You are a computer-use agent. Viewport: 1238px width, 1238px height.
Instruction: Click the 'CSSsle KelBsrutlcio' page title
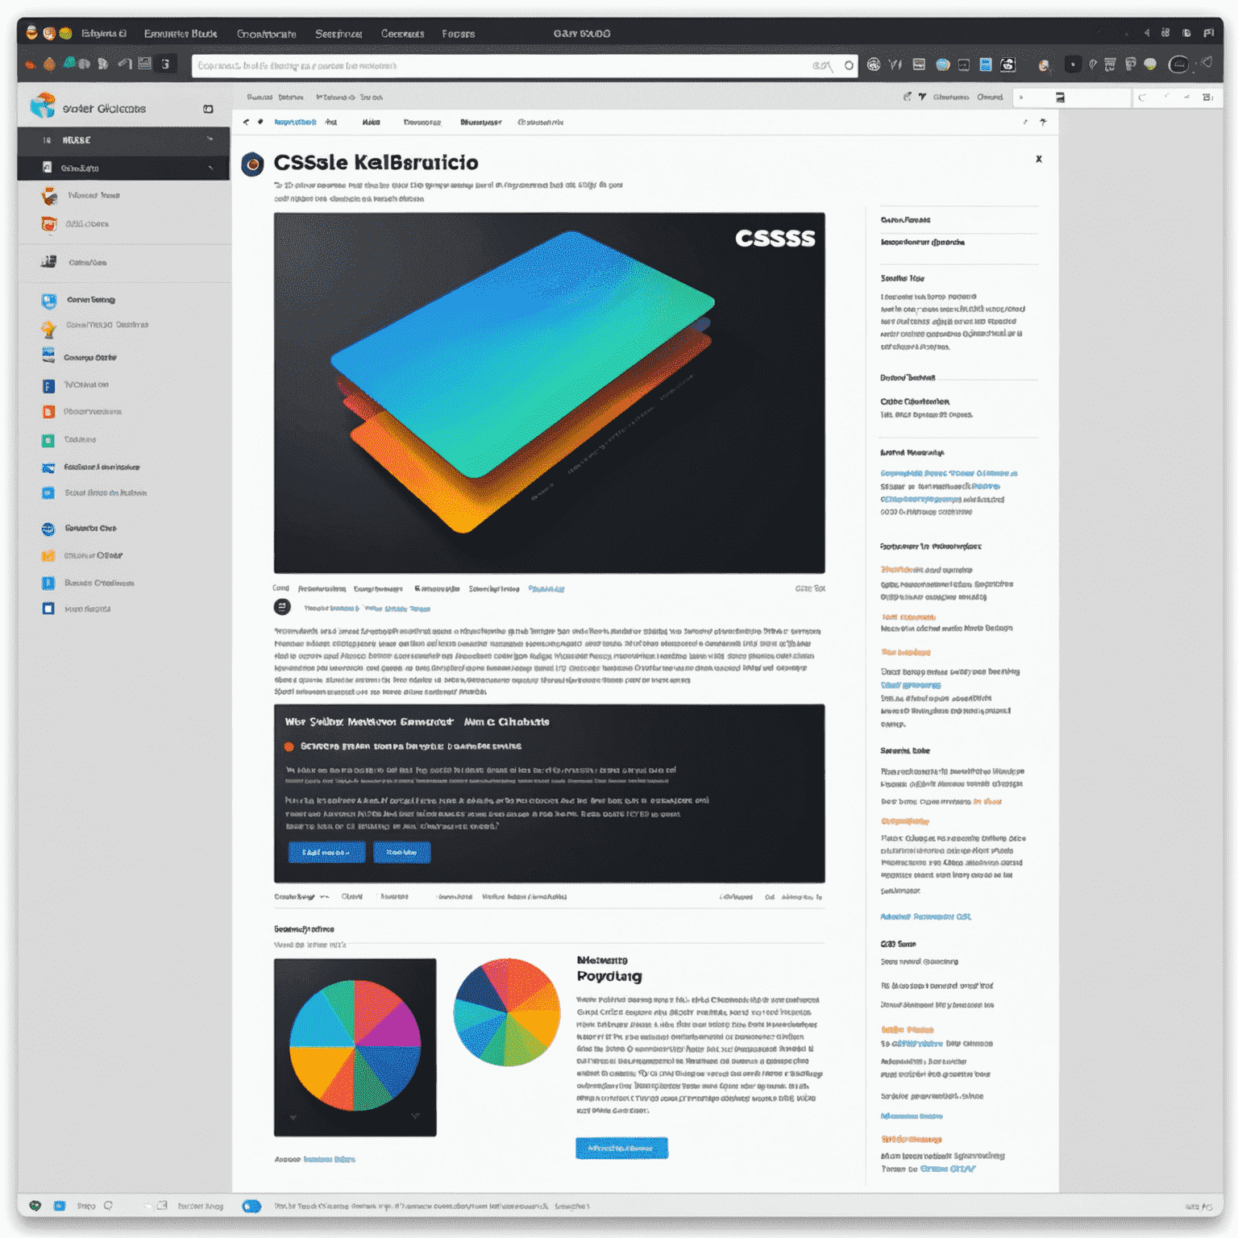point(376,163)
